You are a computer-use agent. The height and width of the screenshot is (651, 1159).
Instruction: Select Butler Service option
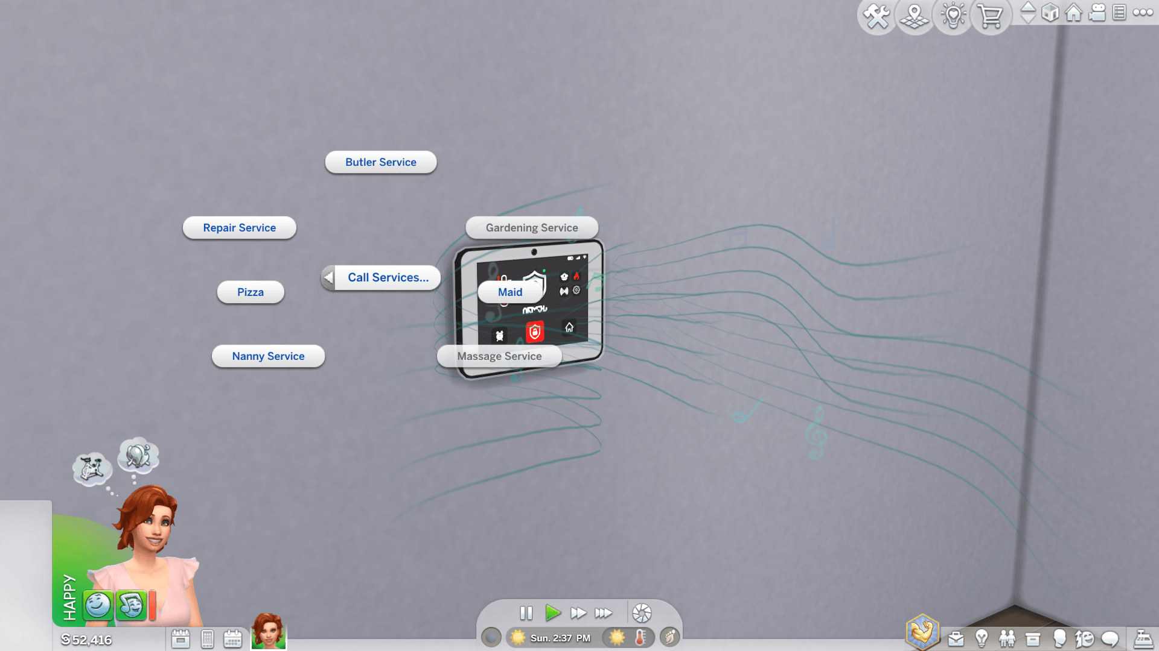[x=381, y=162]
